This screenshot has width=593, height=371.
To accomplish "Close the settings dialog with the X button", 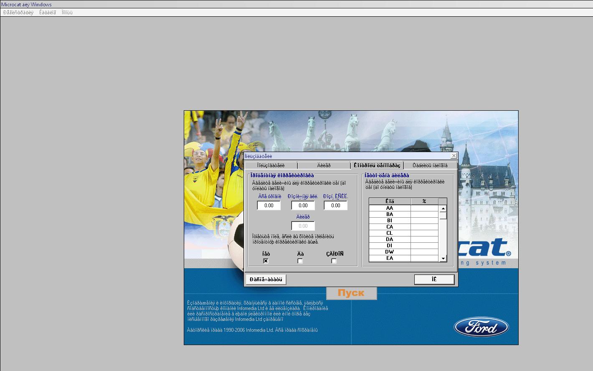I will [x=454, y=156].
